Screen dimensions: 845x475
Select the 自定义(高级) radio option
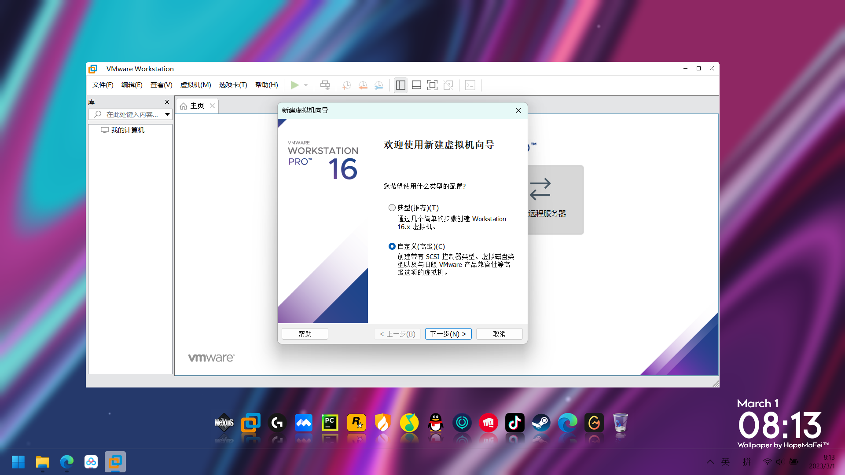(392, 246)
